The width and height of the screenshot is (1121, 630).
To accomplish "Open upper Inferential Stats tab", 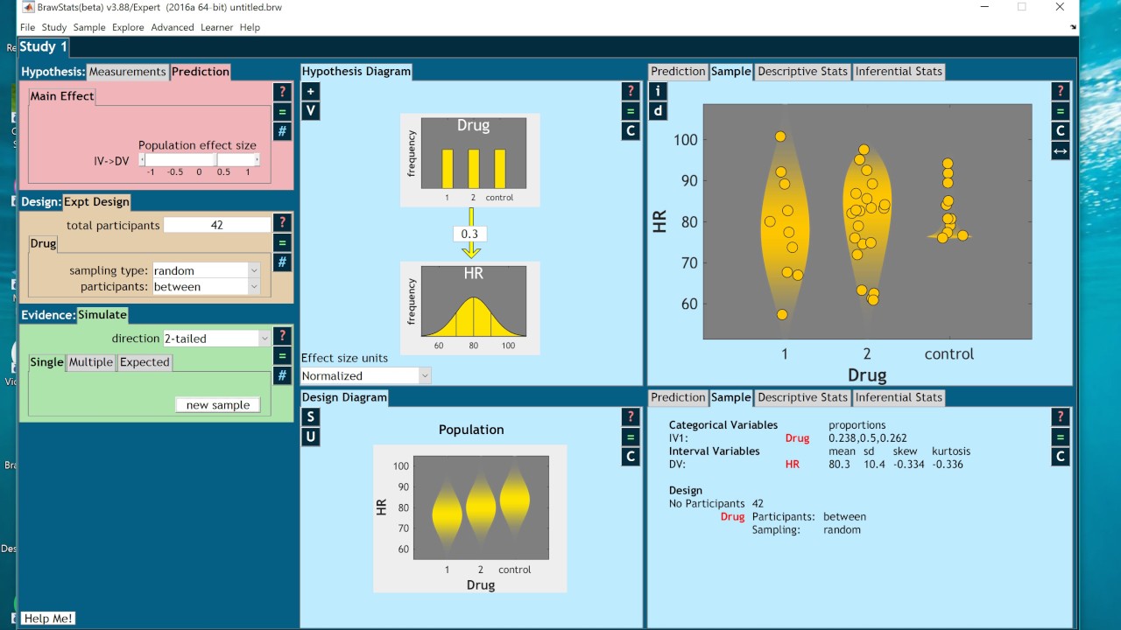I will (x=899, y=72).
